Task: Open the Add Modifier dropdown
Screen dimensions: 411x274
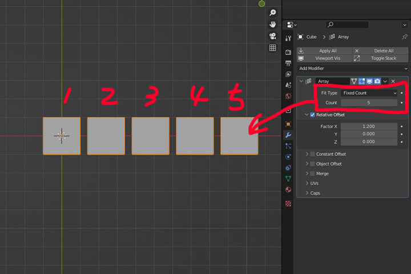Action: click(353, 68)
